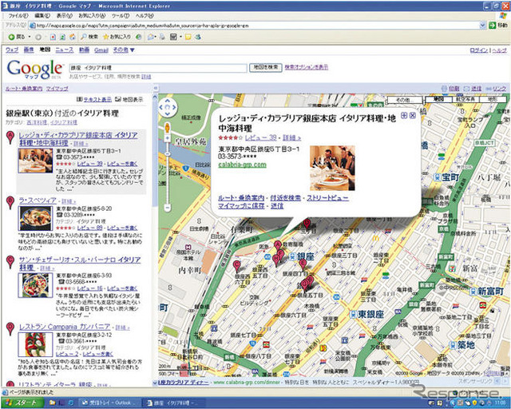Click the Edit page icon in IE toolbar
The width and height of the screenshot is (511, 409).
click(174, 38)
